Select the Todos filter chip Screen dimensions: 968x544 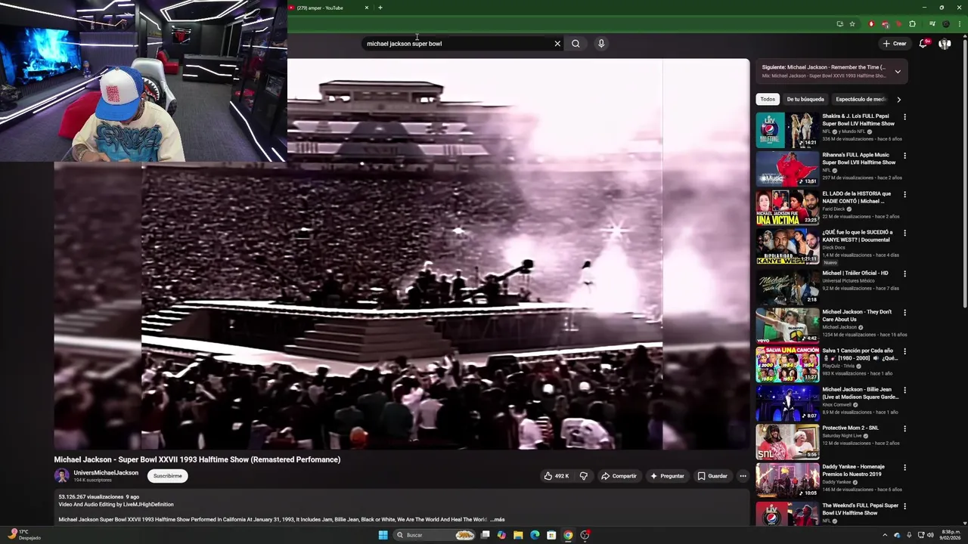(x=768, y=99)
